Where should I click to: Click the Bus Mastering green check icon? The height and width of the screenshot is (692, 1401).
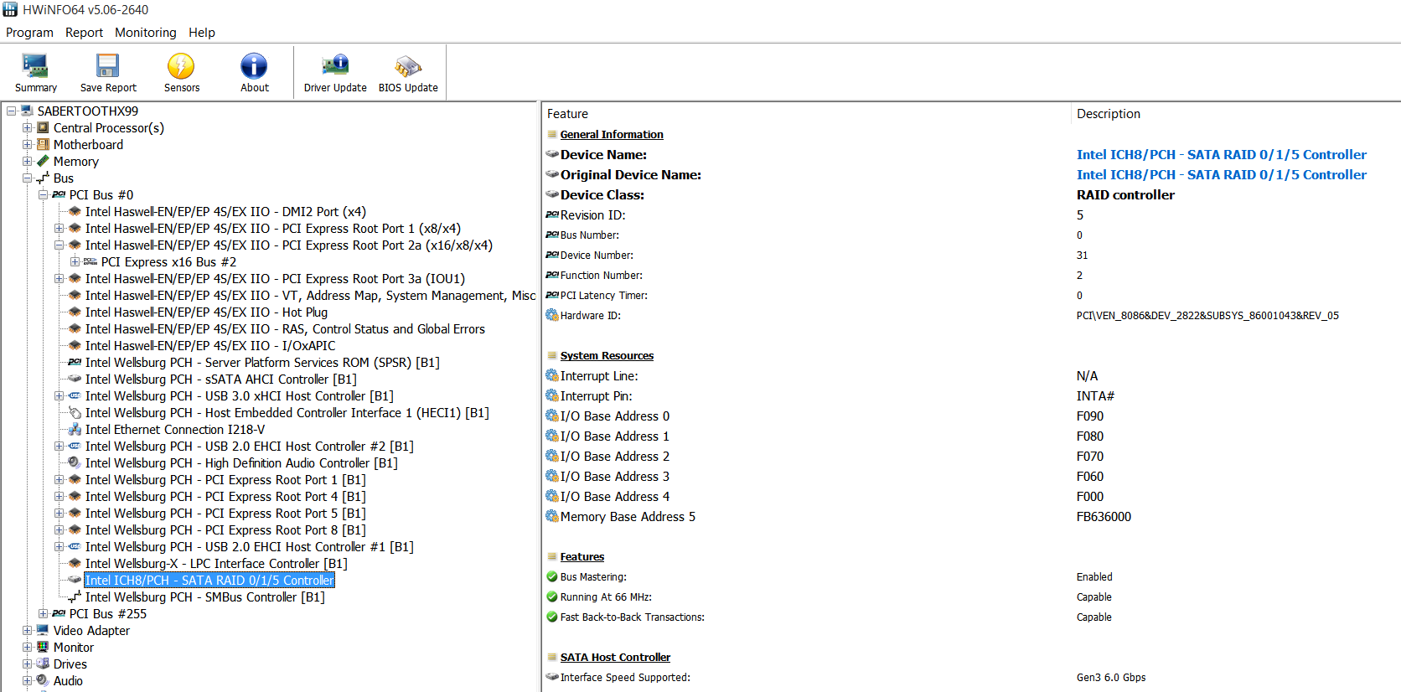(552, 576)
